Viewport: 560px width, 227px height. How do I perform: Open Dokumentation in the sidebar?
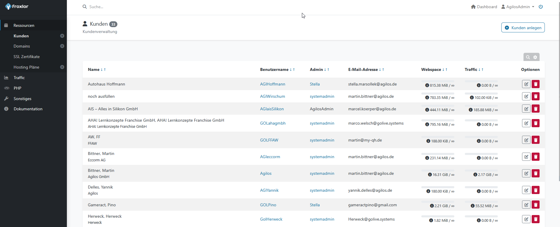coord(34,109)
